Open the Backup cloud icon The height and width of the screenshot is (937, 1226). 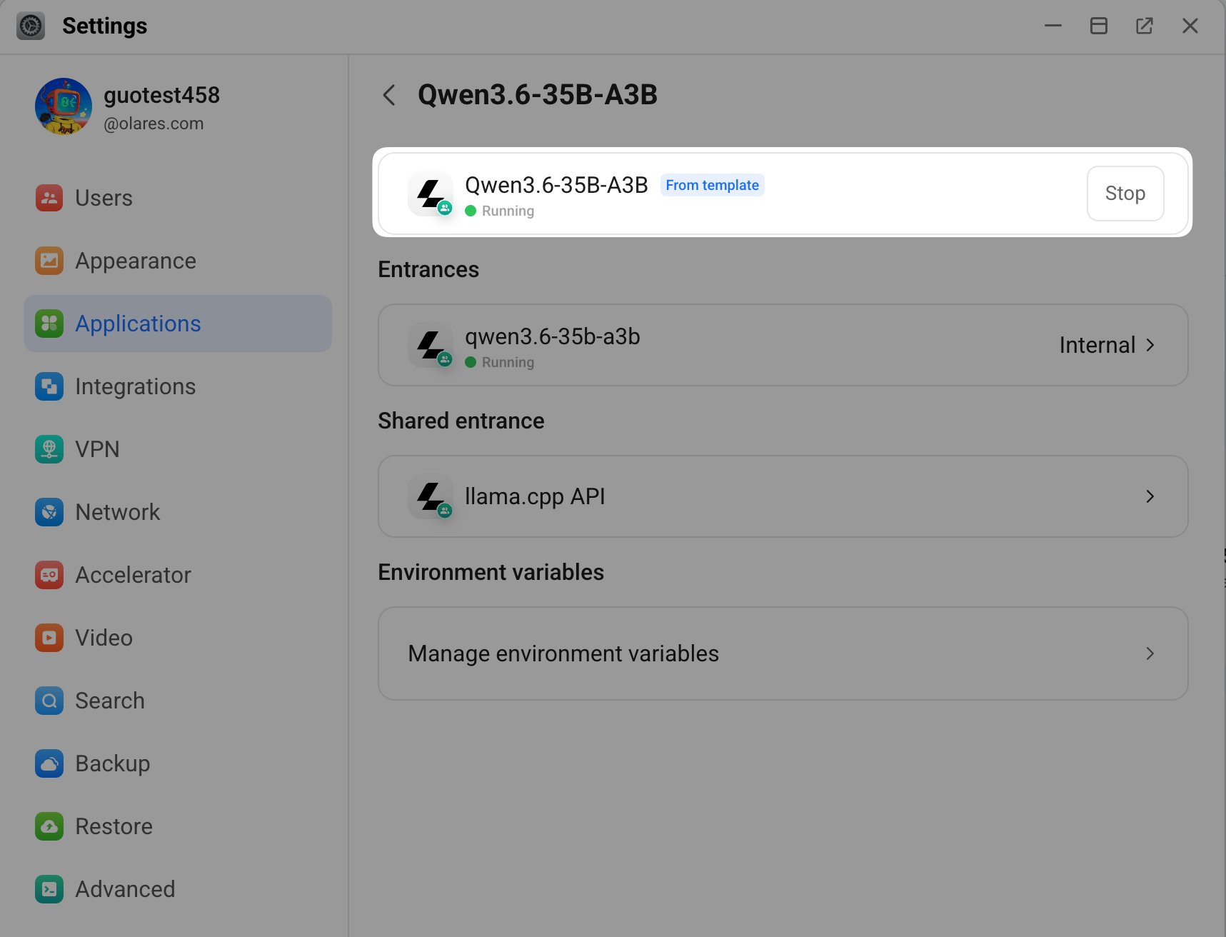[x=49, y=763]
